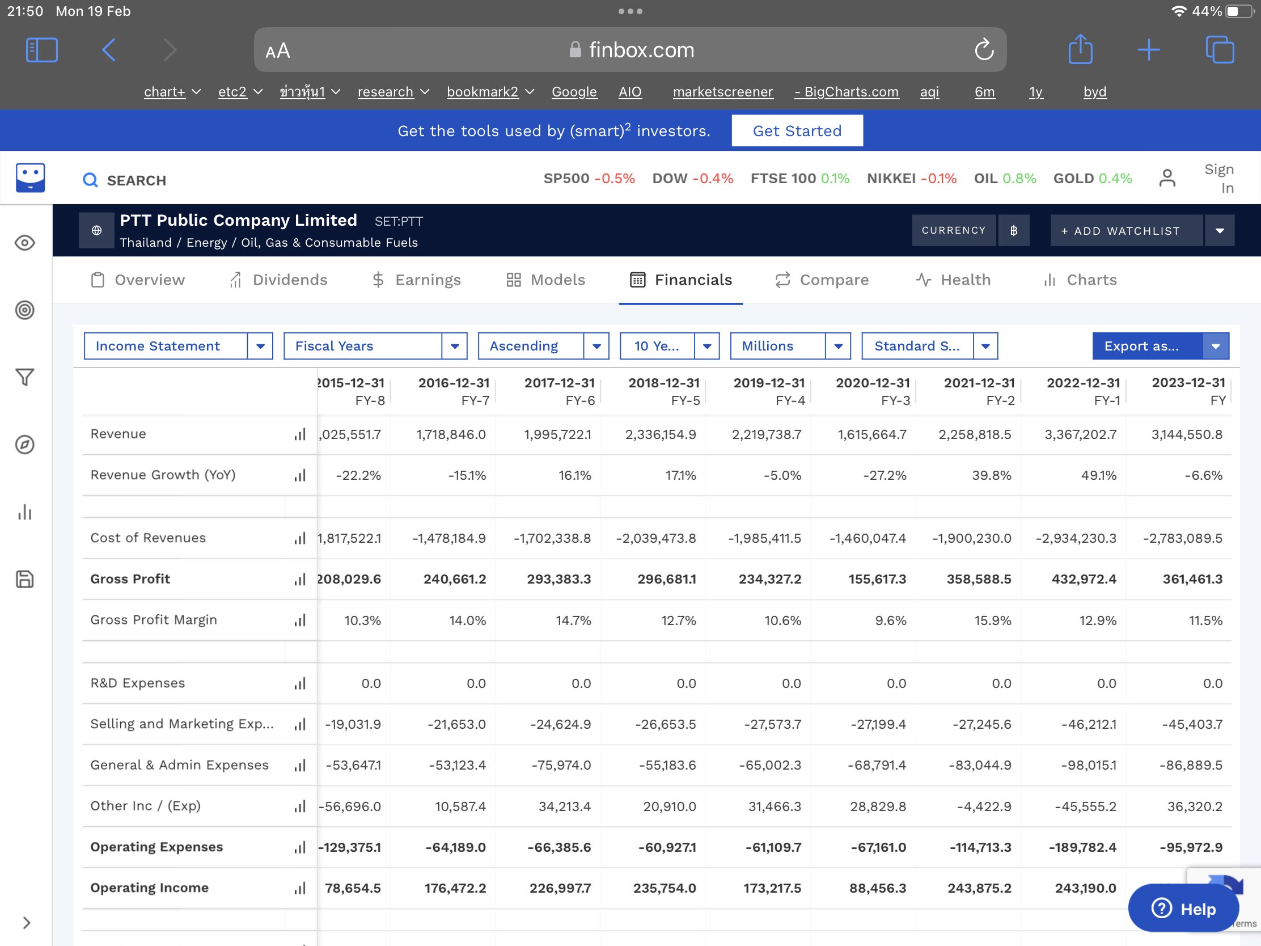The height and width of the screenshot is (946, 1261).
Task: Click the user profile icon
Action: [x=1167, y=179]
